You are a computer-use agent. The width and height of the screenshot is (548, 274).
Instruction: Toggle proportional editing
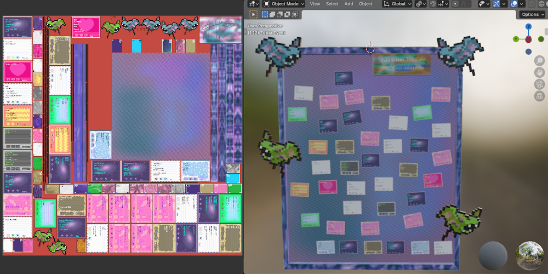click(x=455, y=4)
